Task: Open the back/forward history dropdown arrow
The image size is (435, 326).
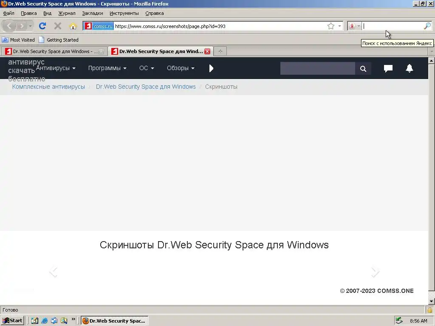Action: coord(30,26)
